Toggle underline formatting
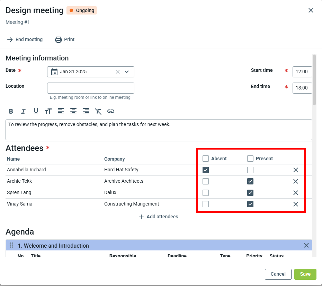Screen dimensions: 322x286 36,111
